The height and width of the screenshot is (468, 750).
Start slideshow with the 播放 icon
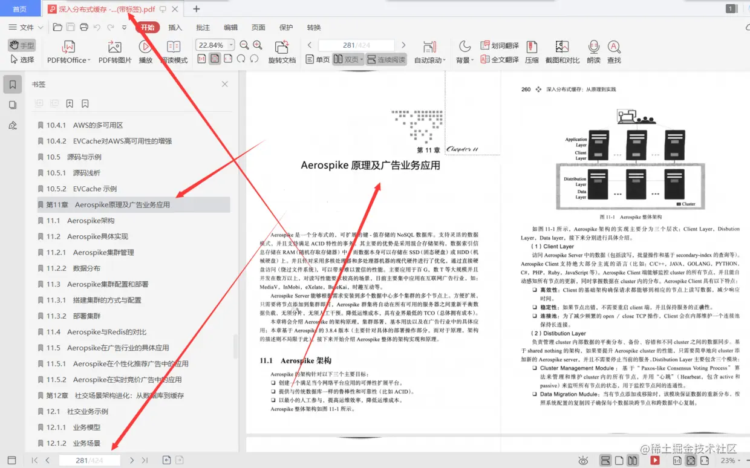tap(145, 47)
